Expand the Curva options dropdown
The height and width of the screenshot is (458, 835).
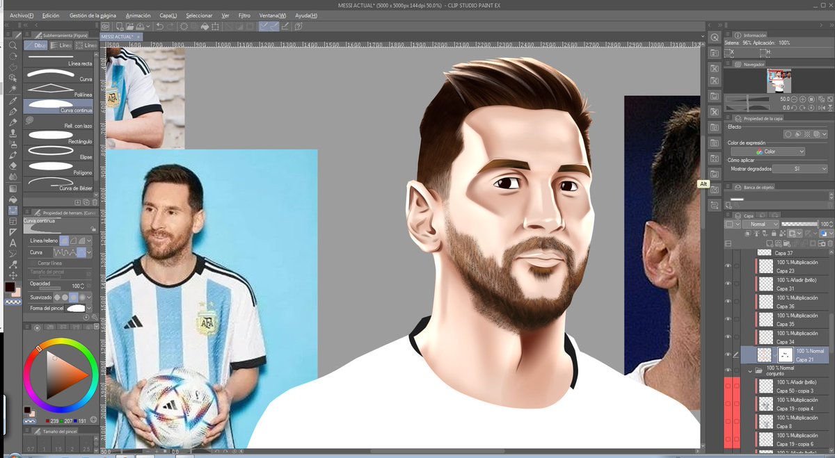[88, 252]
